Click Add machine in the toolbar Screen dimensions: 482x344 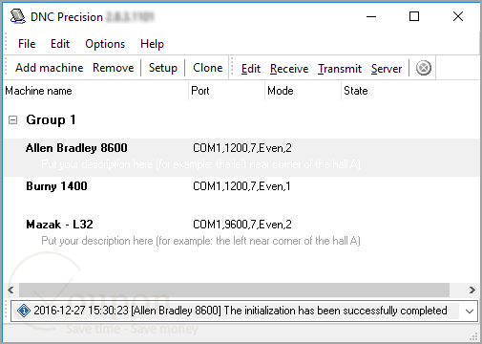click(50, 68)
